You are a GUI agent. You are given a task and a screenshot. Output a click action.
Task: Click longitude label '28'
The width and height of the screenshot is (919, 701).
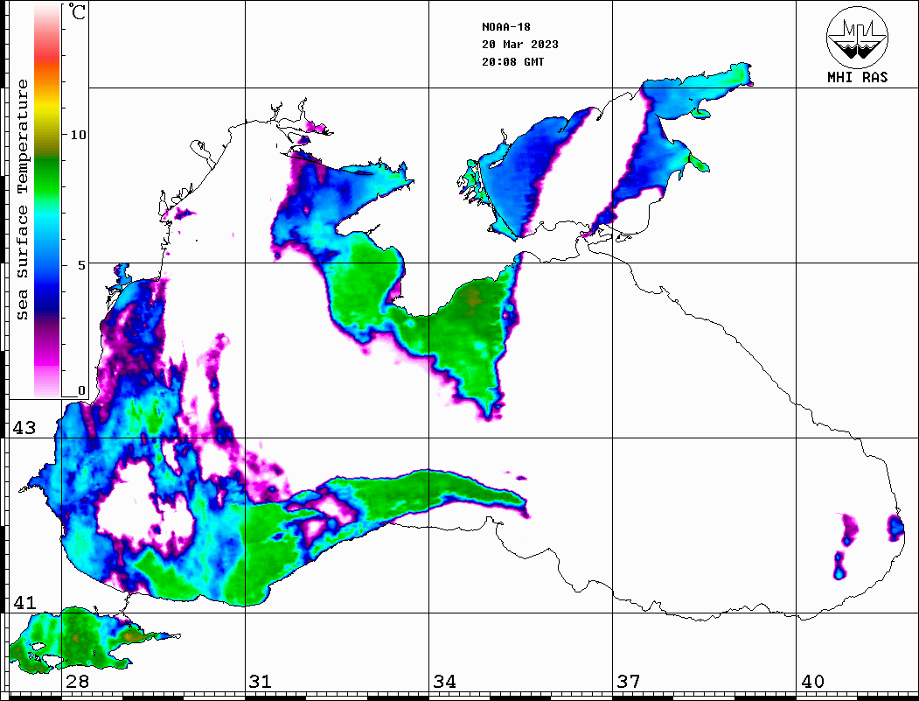77,682
